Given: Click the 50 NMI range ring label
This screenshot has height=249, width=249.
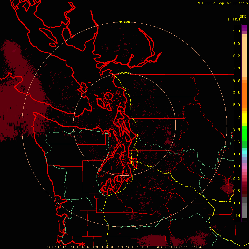Looking at the screenshot, I should coord(124,73).
